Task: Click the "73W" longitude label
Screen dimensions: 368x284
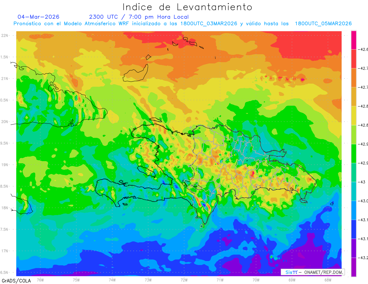Action: tap(148, 280)
